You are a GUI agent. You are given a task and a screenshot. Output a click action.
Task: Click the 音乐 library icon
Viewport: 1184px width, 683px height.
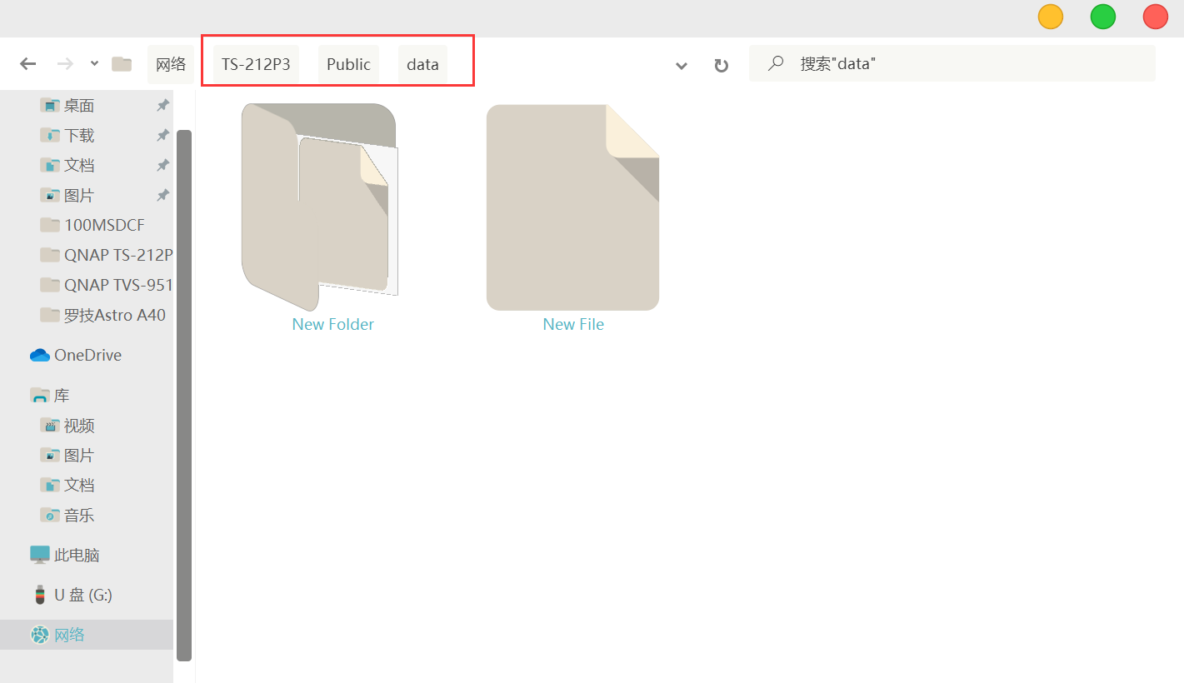tap(50, 516)
